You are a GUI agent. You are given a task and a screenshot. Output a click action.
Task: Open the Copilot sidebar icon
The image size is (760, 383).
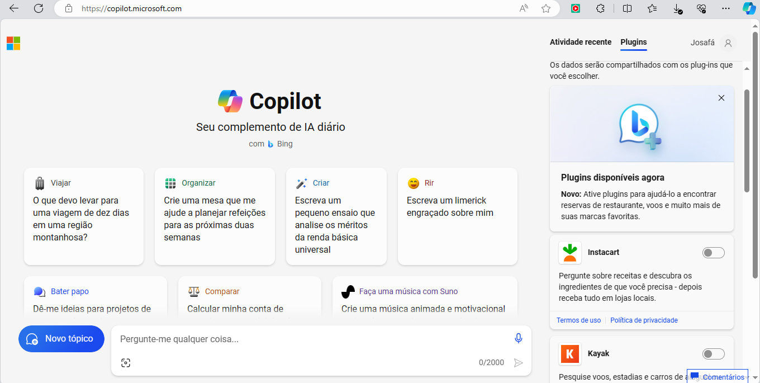click(x=749, y=8)
